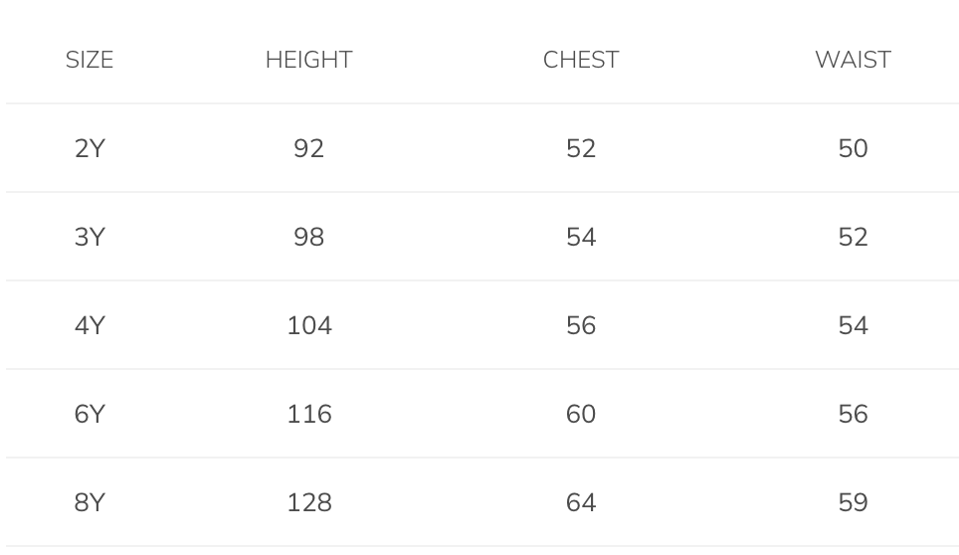This screenshot has height=555, width=959.
Task: Select the 2Y size row label
Action: [x=90, y=148]
